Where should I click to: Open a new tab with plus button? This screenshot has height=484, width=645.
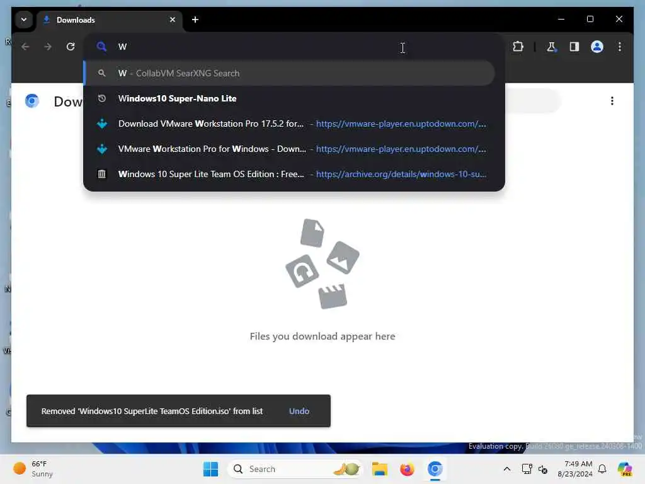195,20
